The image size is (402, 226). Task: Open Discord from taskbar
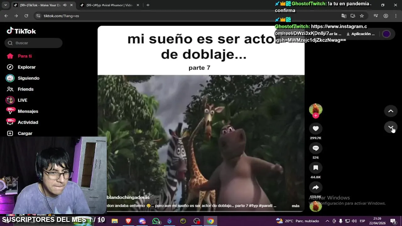pos(142,221)
